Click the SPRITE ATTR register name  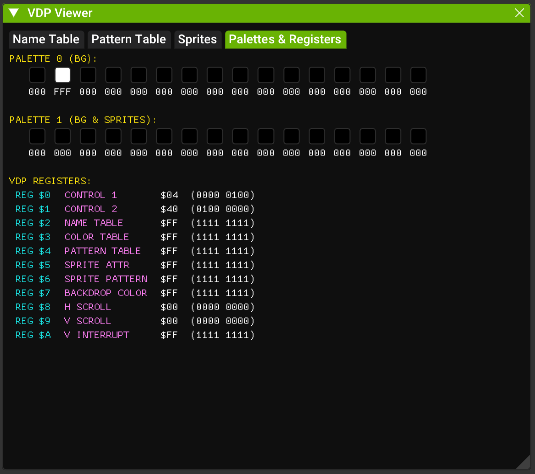[x=97, y=265]
